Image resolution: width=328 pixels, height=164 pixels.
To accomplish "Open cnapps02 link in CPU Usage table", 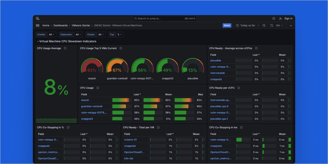I will tap(87, 119).
